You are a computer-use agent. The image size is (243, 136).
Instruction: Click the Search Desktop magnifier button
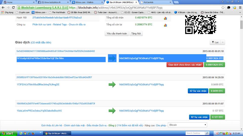click(207, 133)
